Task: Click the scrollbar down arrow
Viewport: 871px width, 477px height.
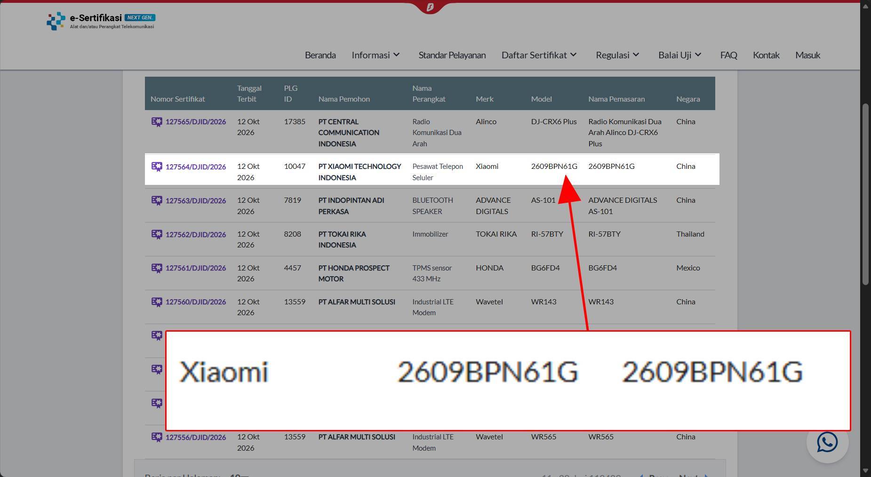Action: coord(865,471)
